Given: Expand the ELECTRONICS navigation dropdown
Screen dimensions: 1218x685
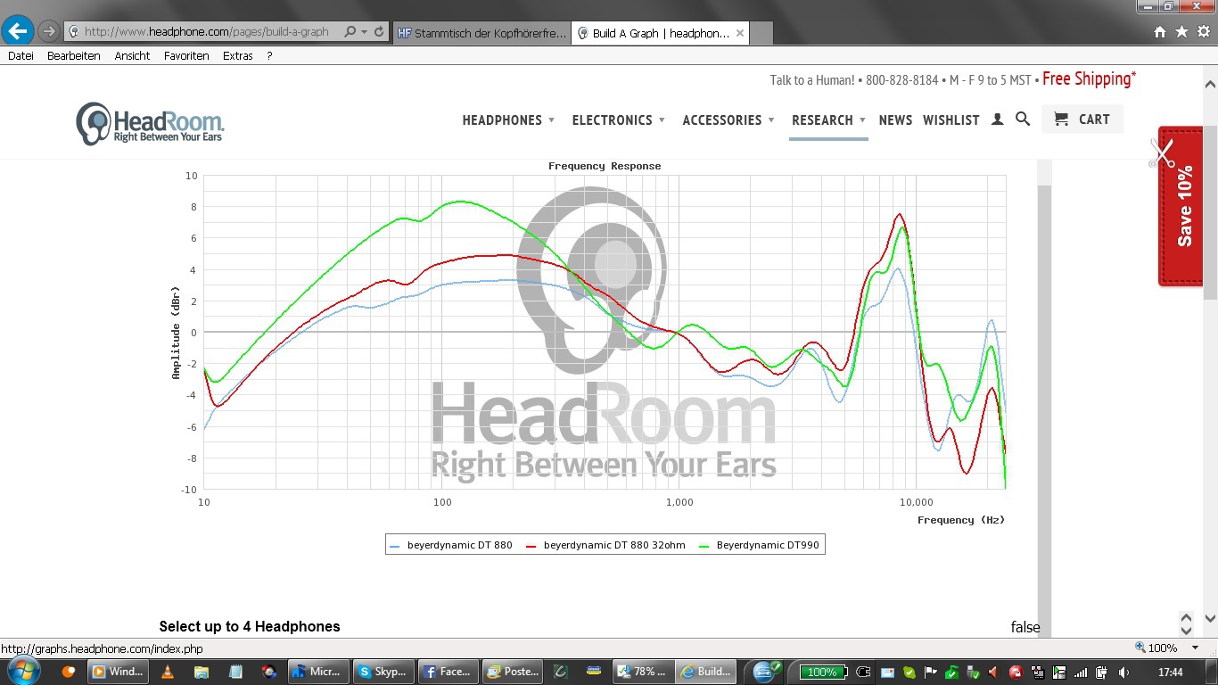Looking at the screenshot, I should point(618,120).
